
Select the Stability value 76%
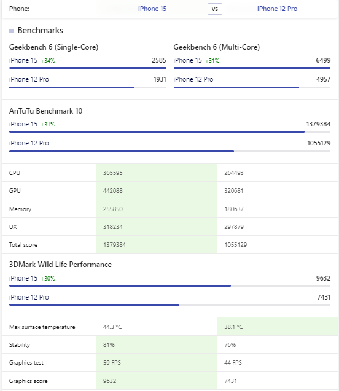(230, 345)
